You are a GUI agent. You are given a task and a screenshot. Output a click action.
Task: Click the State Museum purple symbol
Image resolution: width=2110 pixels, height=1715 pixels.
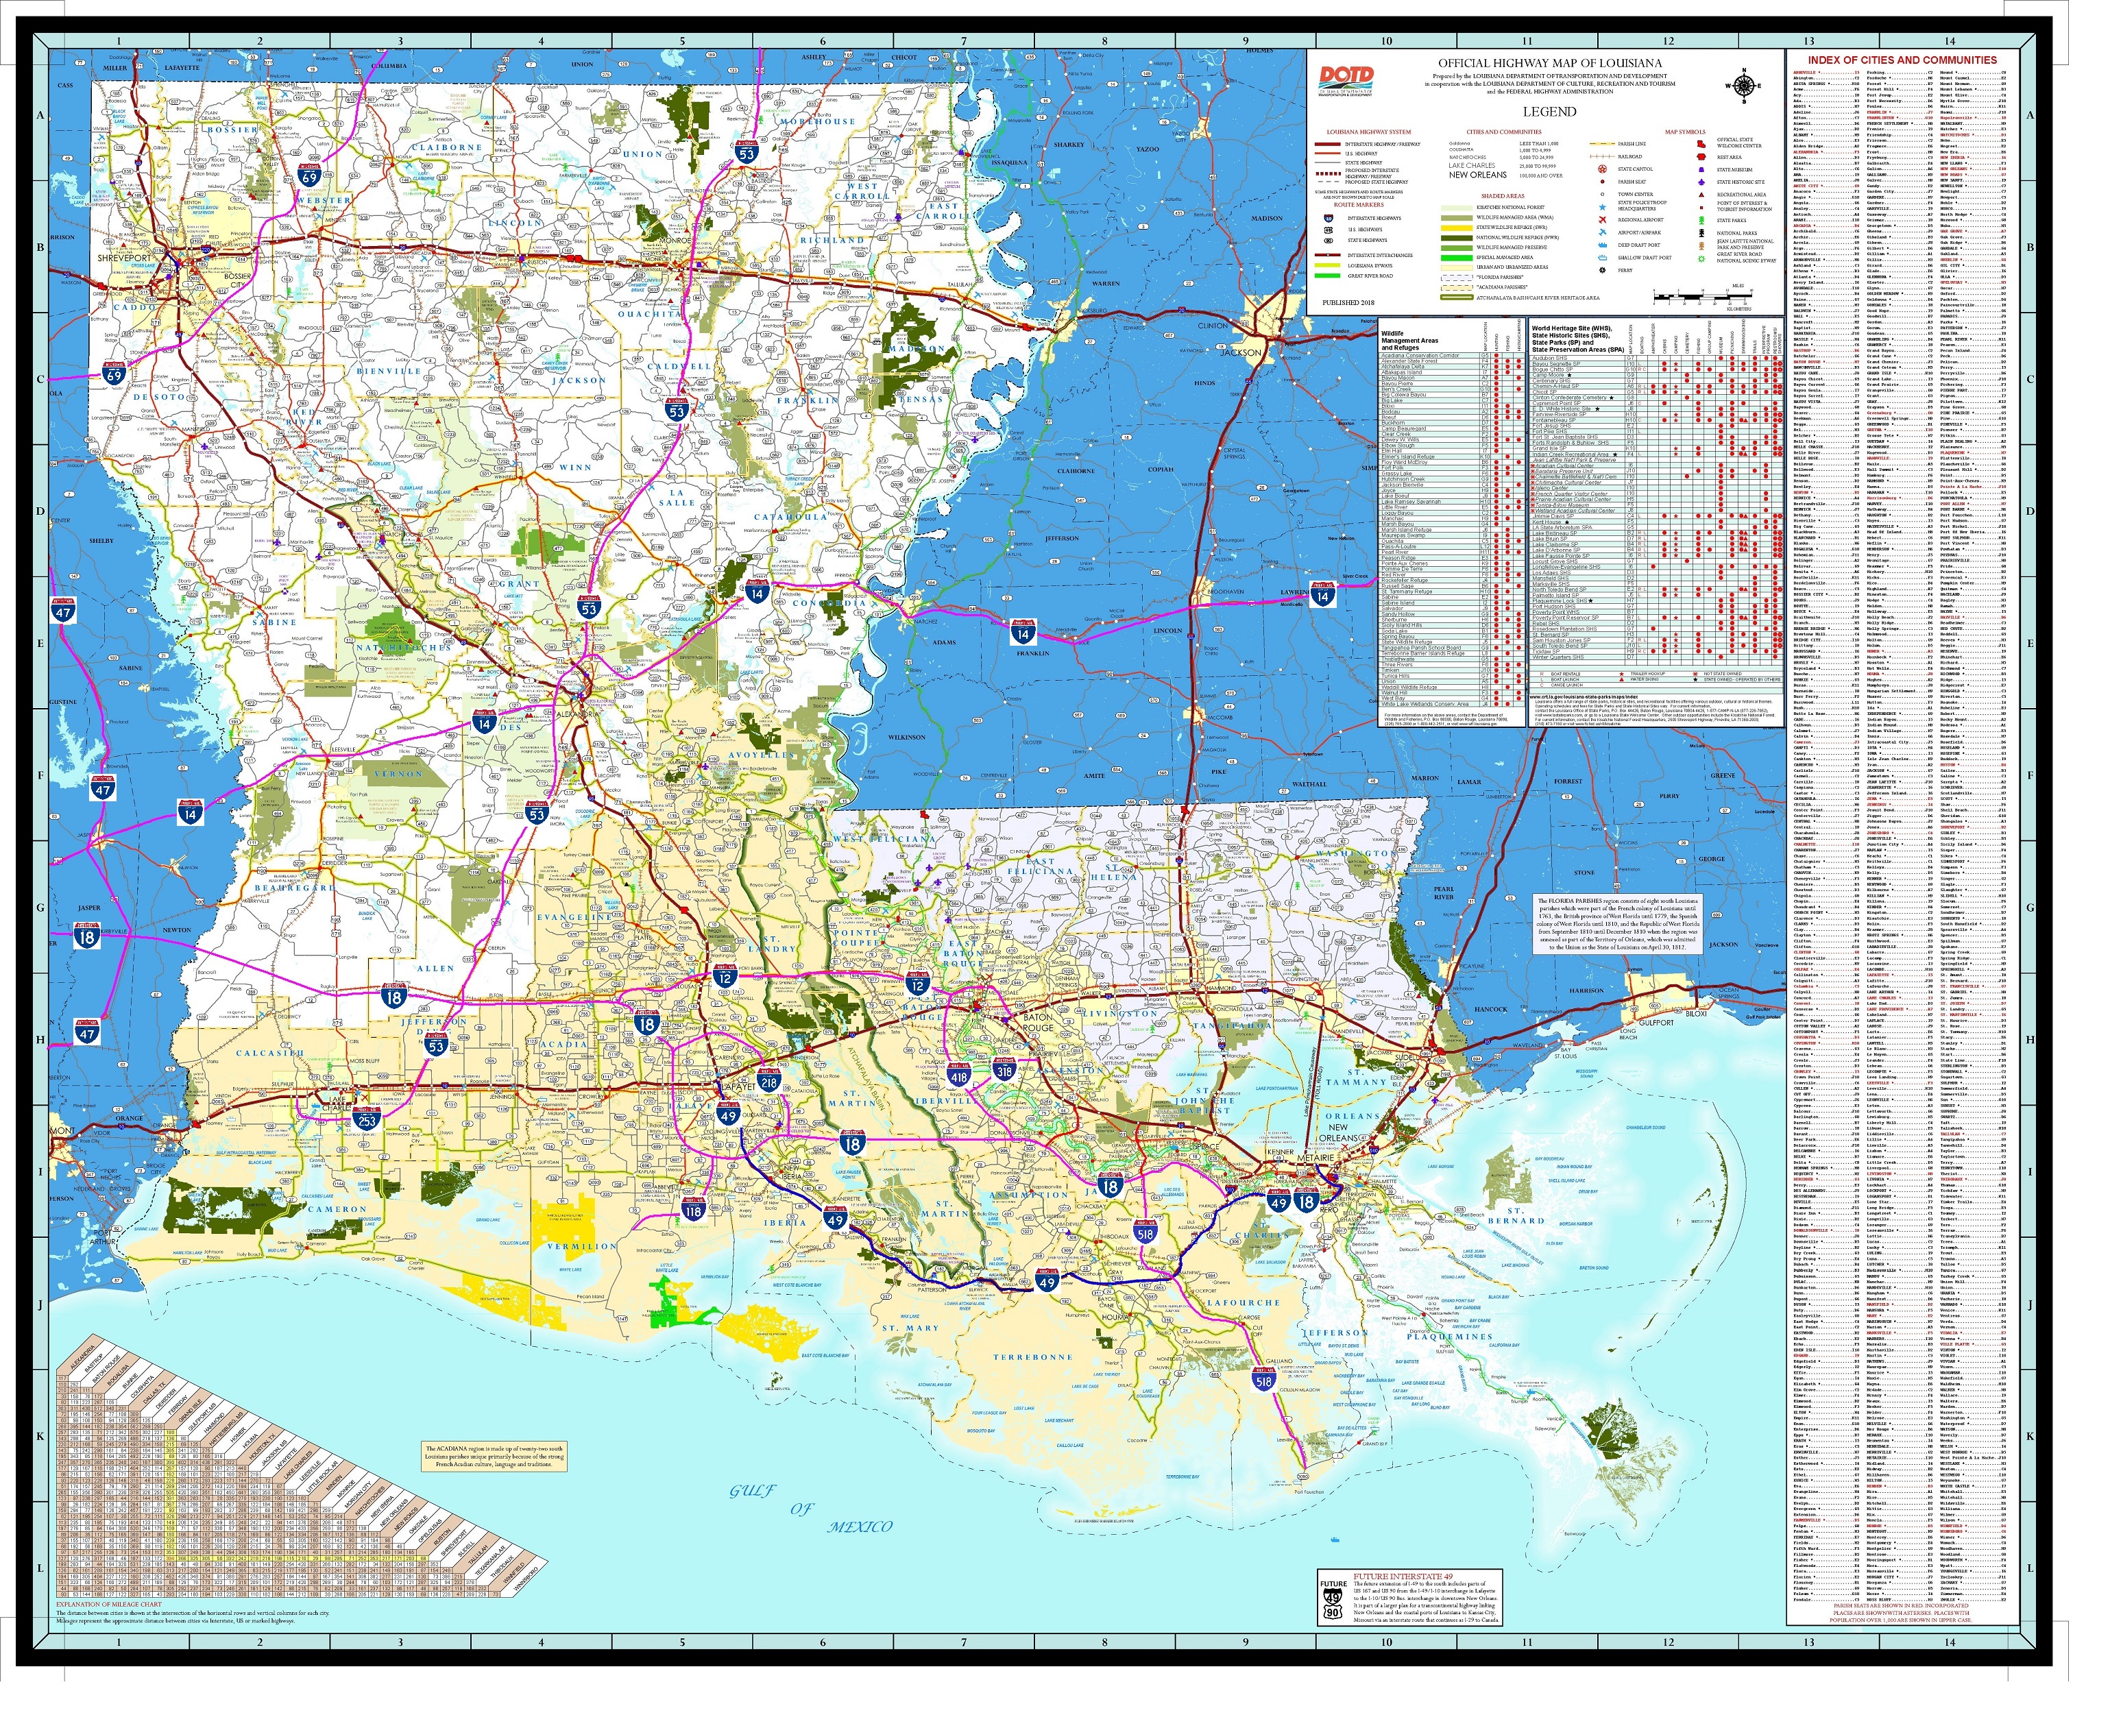click(x=1701, y=170)
